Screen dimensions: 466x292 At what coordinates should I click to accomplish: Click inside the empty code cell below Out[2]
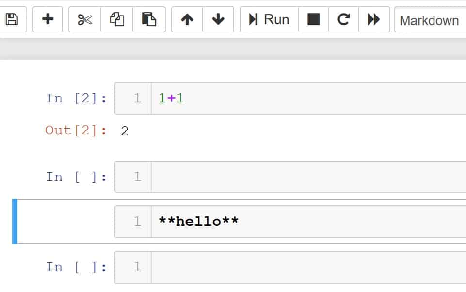point(308,177)
